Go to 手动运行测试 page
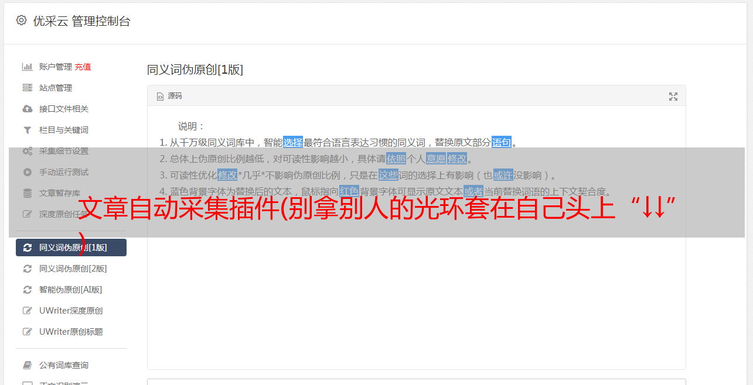The image size is (753, 385). 71,172
